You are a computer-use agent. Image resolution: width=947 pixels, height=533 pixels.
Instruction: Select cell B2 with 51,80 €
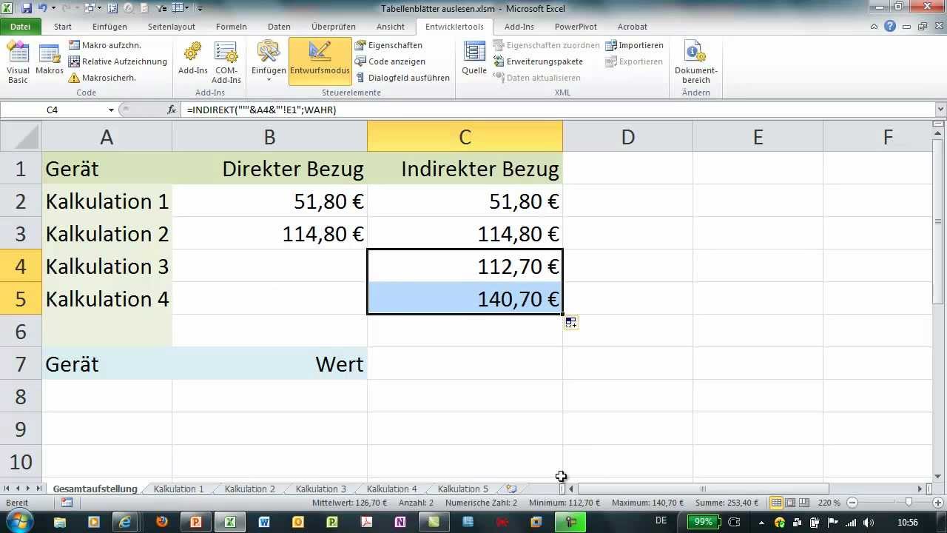pyautogui.click(x=269, y=201)
